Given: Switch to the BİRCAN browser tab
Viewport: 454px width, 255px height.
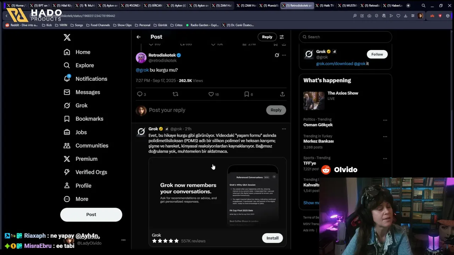Looking at the screenshot, I should (x=154, y=6).
